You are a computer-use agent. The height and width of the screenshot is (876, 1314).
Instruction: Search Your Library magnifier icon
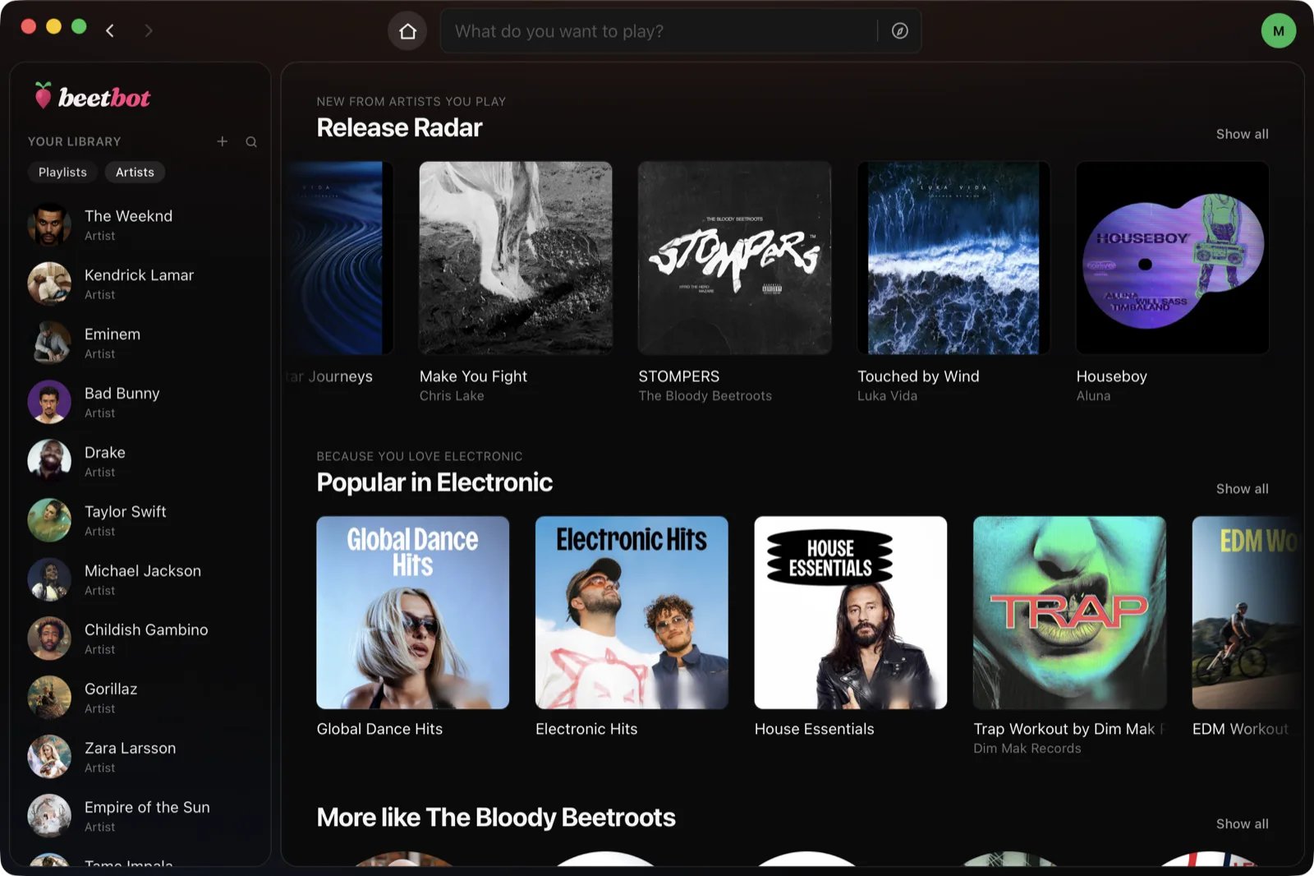[x=251, y=141]
